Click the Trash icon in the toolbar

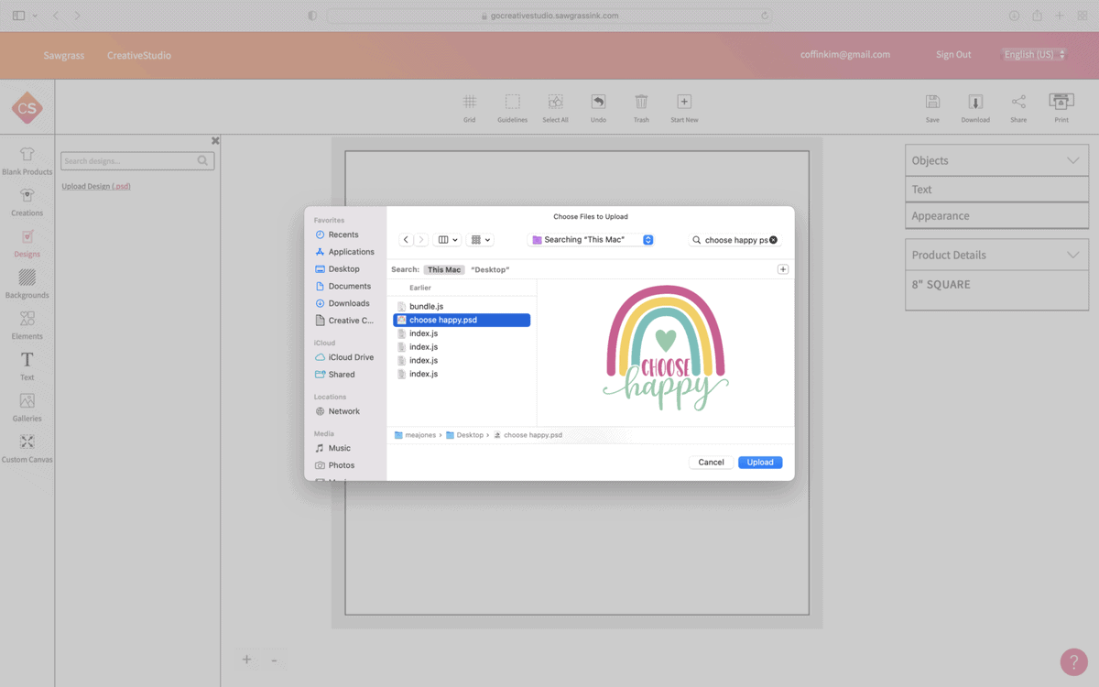(x=641, y=103)
